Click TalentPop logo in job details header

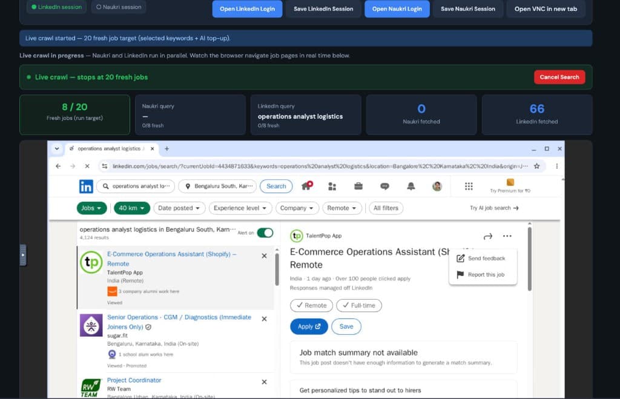tap(296, 236)
